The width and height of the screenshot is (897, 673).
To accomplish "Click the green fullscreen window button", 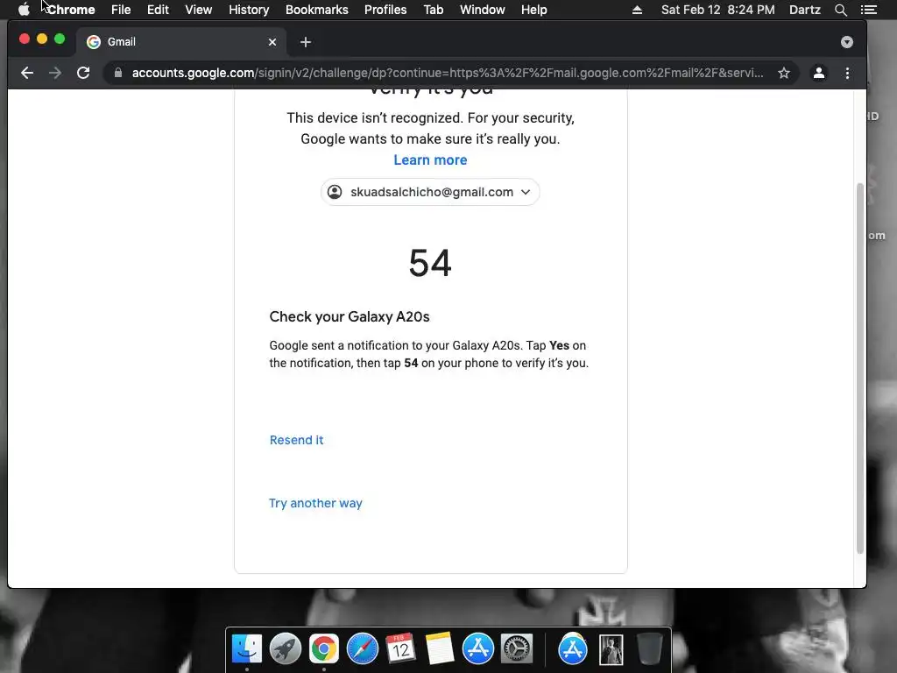I will click(60, 39).
